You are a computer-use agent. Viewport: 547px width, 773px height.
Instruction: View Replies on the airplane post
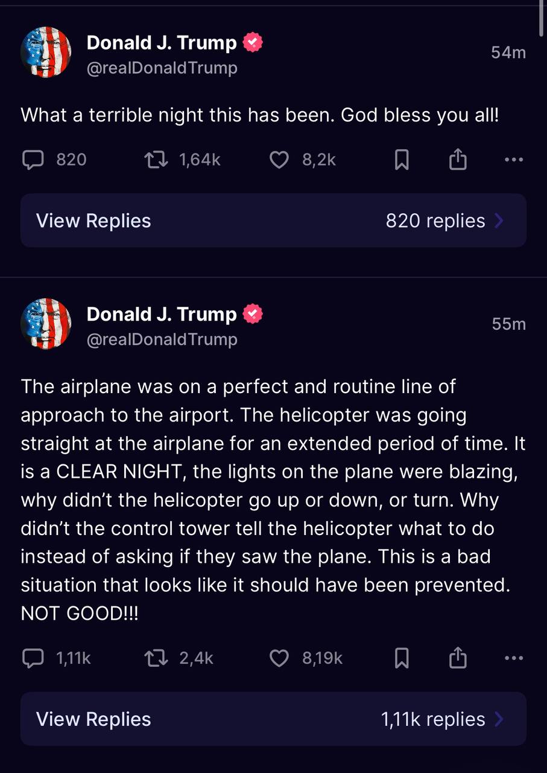pos(93,719)
